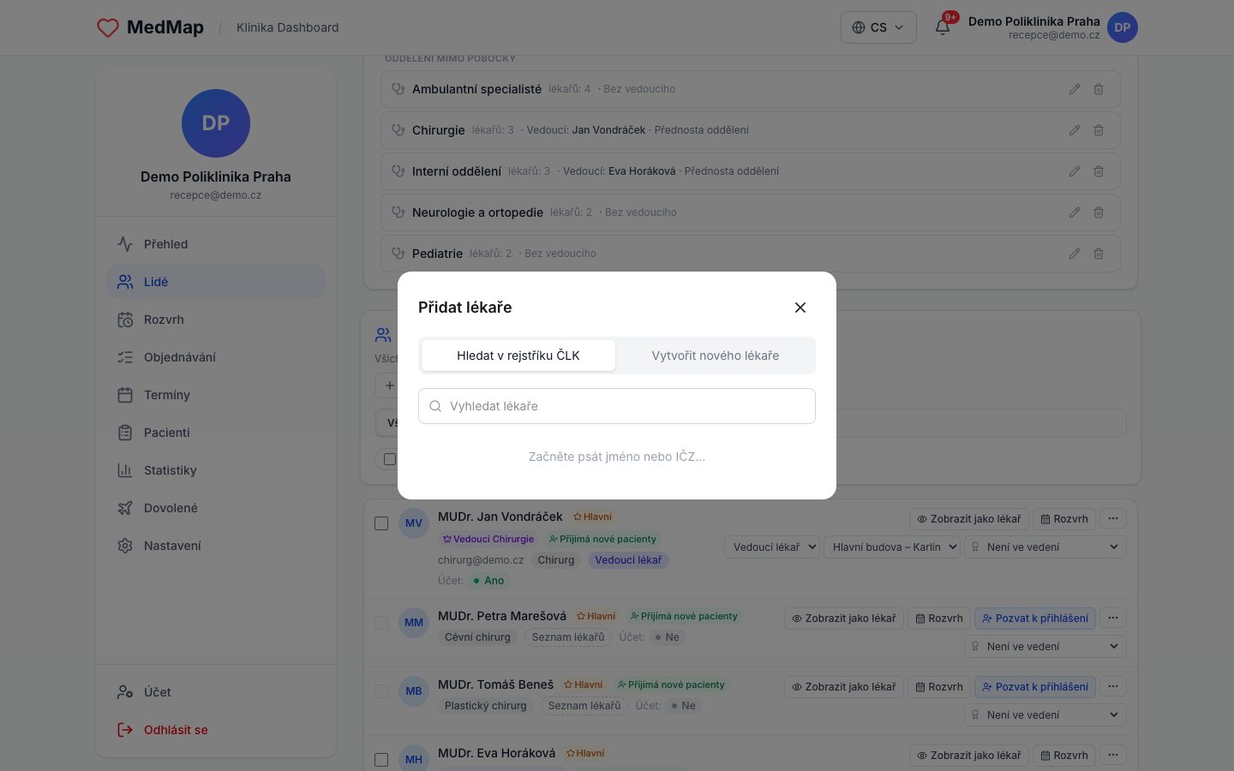Edit Ambulantní specialisté with the pencil icon
Image resolution: width=1234 pixels, height=771 pixels.
1075,89
